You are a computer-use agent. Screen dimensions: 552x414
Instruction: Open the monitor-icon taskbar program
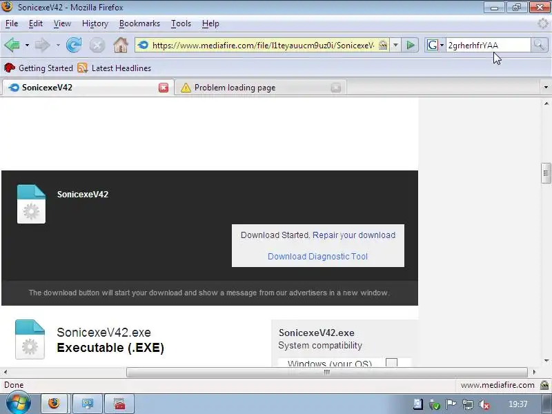point(88,404)
